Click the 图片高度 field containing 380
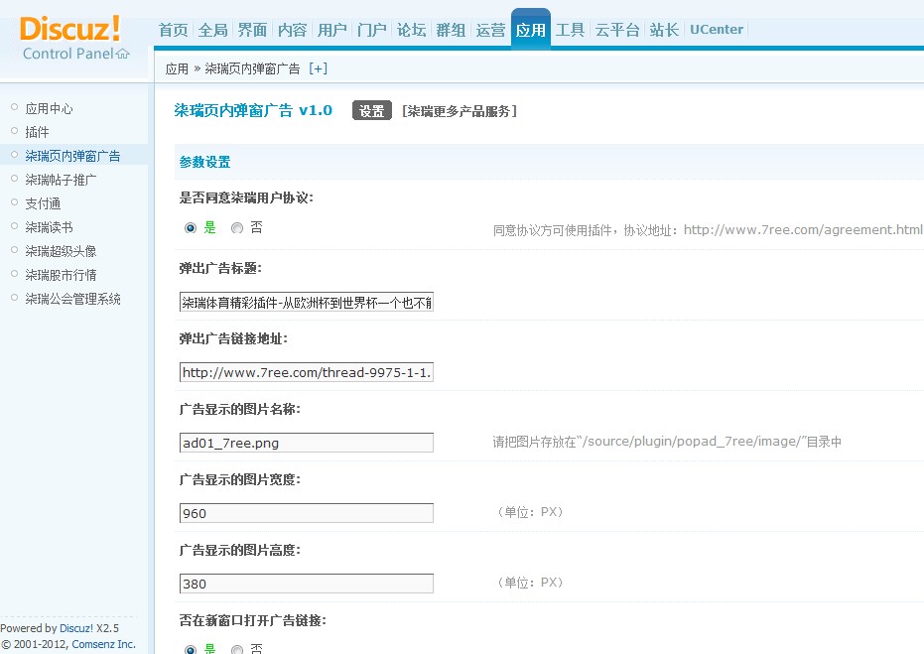Image resolution: width=924 pixels, height=654 pixels. (307, 584)
